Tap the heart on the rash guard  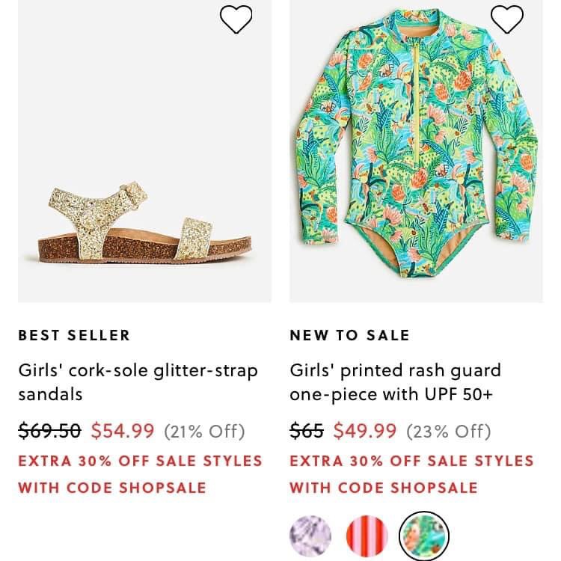click(x=507, y=19)
